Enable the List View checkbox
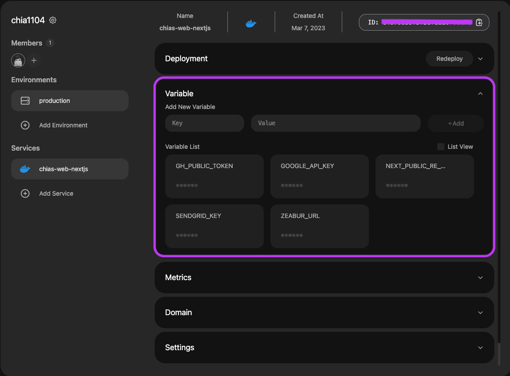This screenshot has height=376, width=510. [440, 147]
